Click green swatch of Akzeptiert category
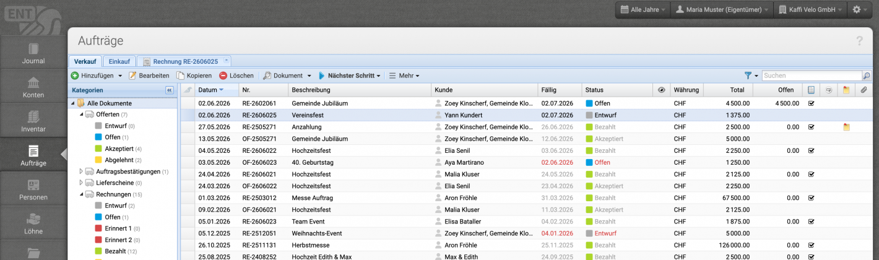This screenshot has height=260, width=879. 99,149
